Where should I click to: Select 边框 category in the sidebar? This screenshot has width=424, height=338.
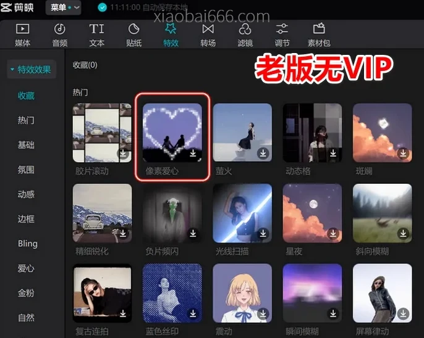coord(26,219)
